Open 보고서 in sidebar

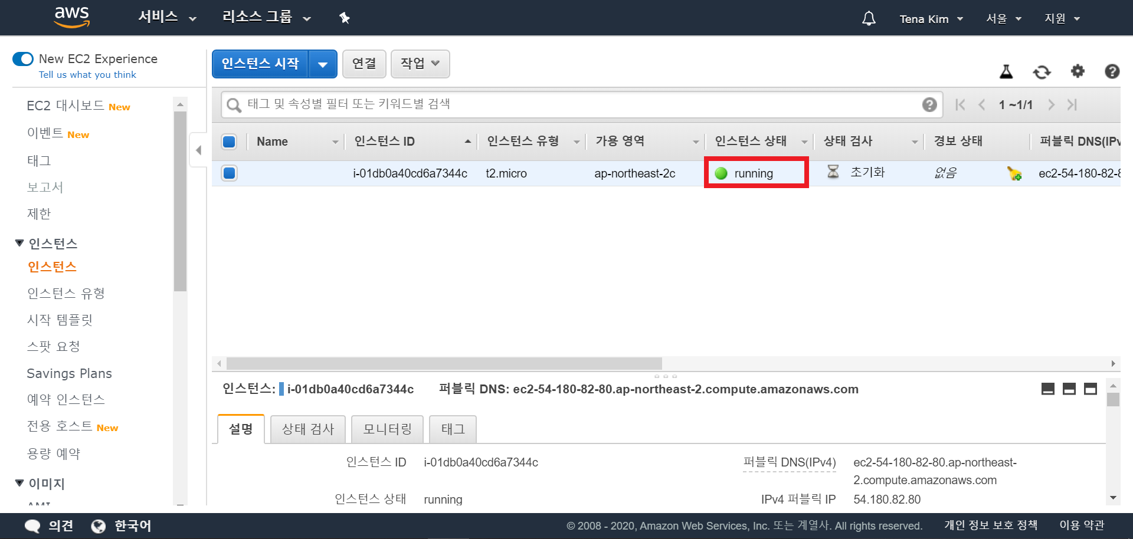click(x=45, y=187)
